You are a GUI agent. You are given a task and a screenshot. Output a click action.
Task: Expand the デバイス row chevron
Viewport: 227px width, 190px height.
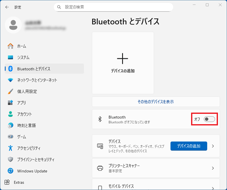tap(213, 146)
